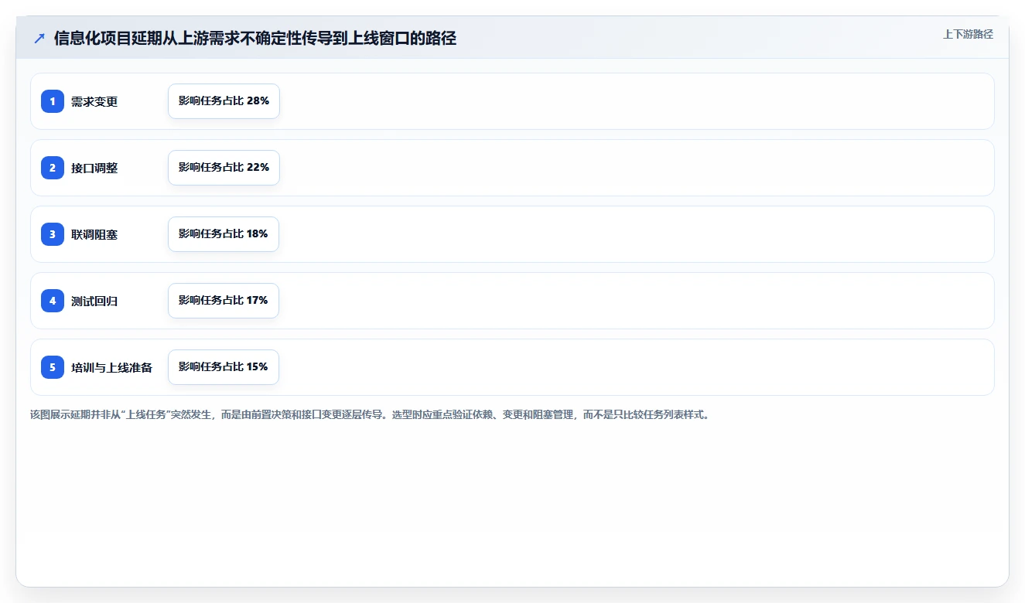Click the footnote text starting 该图展示延期
Viewport: 1025px width, 603px height.
click(x=370, y=414)
